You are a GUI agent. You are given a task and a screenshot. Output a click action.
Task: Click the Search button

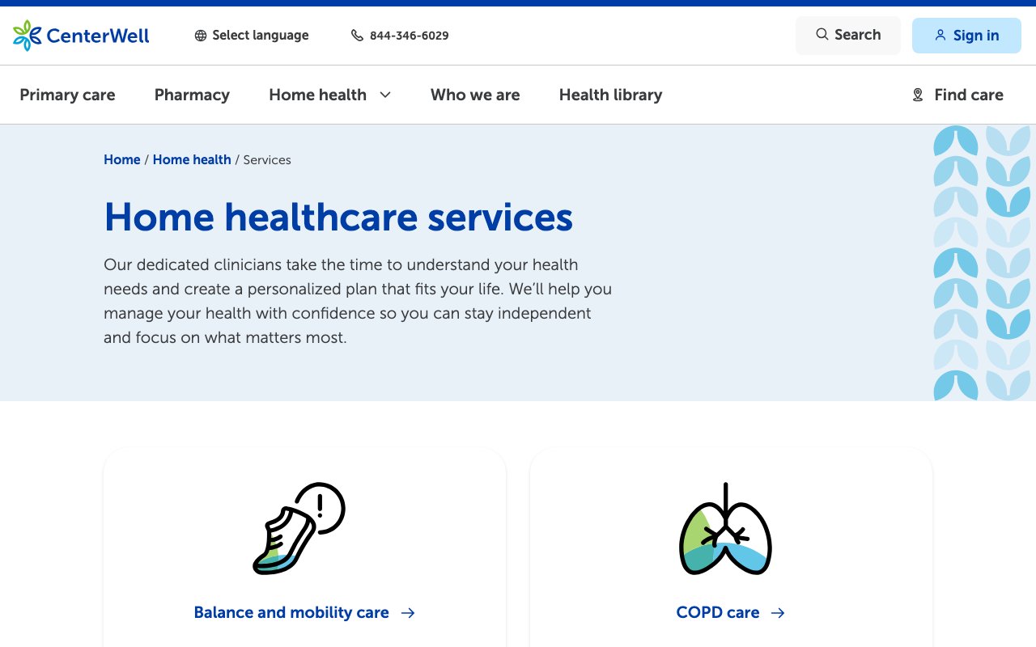848,35
